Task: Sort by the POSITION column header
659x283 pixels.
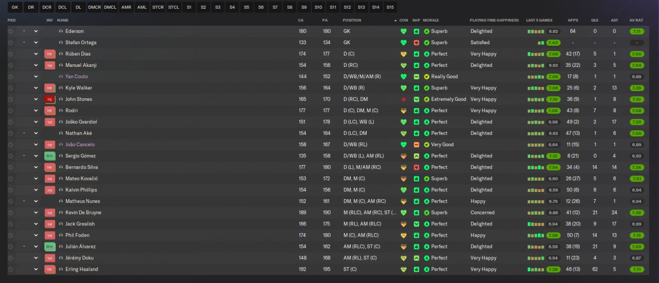Action: click(352, 20)
